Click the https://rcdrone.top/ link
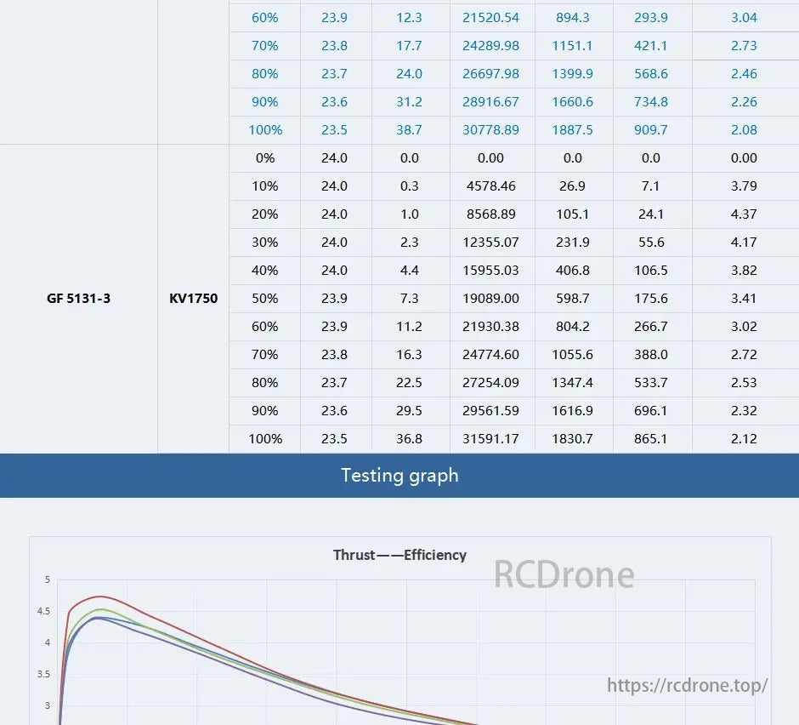The height and width of the screenshot is (725, 799). coord(687,683)
